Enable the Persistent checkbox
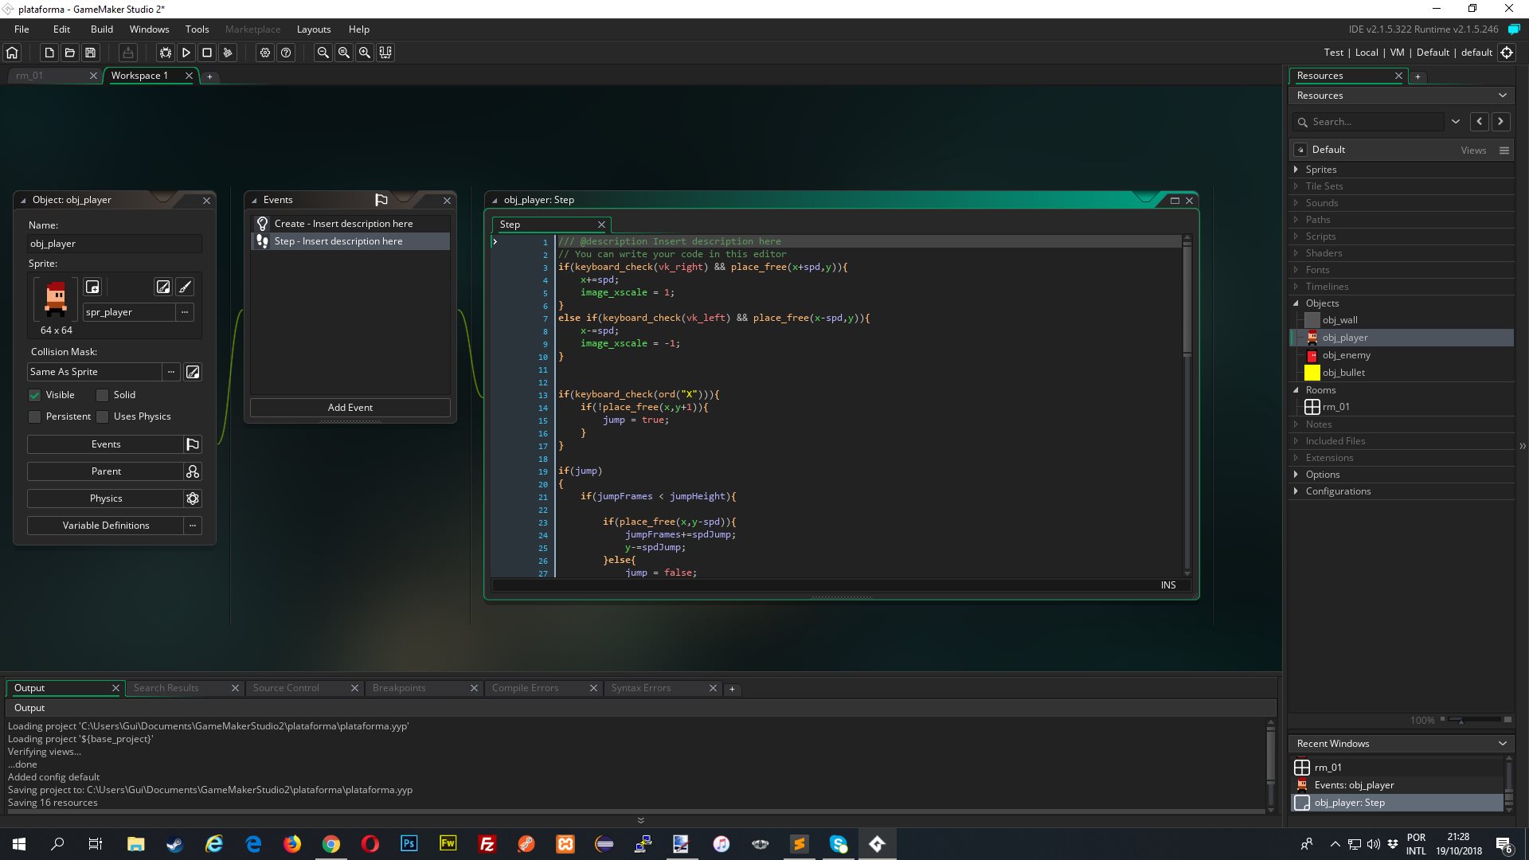The image size is (1529, 860). (x=33, y=416)
